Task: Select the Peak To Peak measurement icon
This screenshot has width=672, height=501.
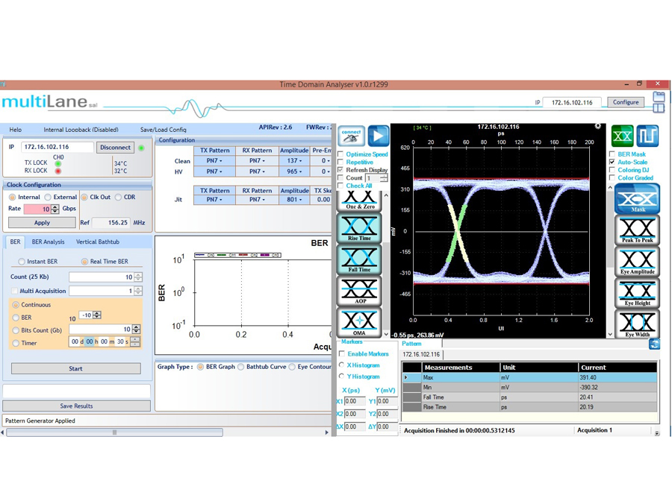Action: pyautogui.click(x=638, y=230)
